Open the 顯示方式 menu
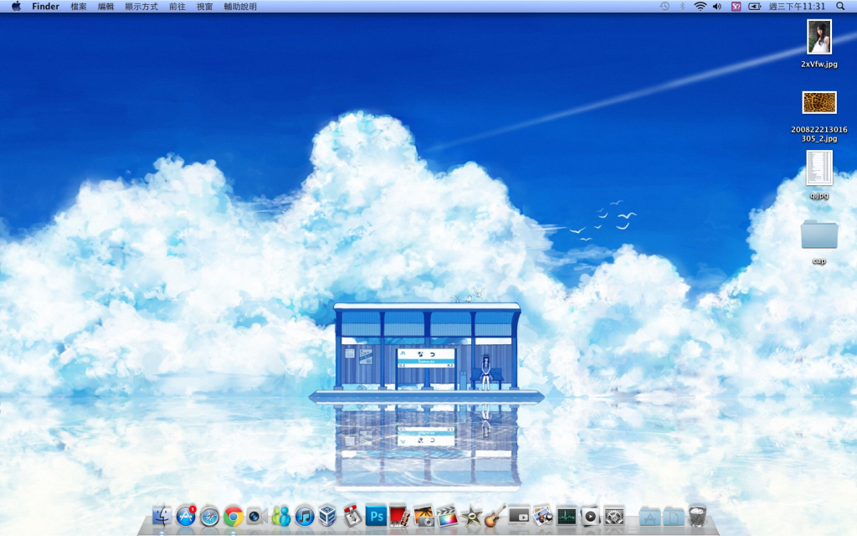The height and width of the screenshot is (536, 857). [141, 7]
